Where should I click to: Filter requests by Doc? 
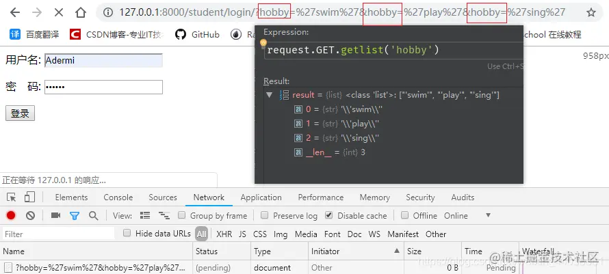(x=354, y=234)
